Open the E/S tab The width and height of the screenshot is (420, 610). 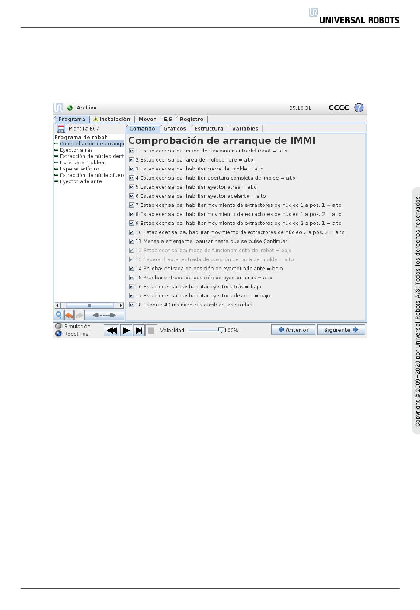(168, 119)
